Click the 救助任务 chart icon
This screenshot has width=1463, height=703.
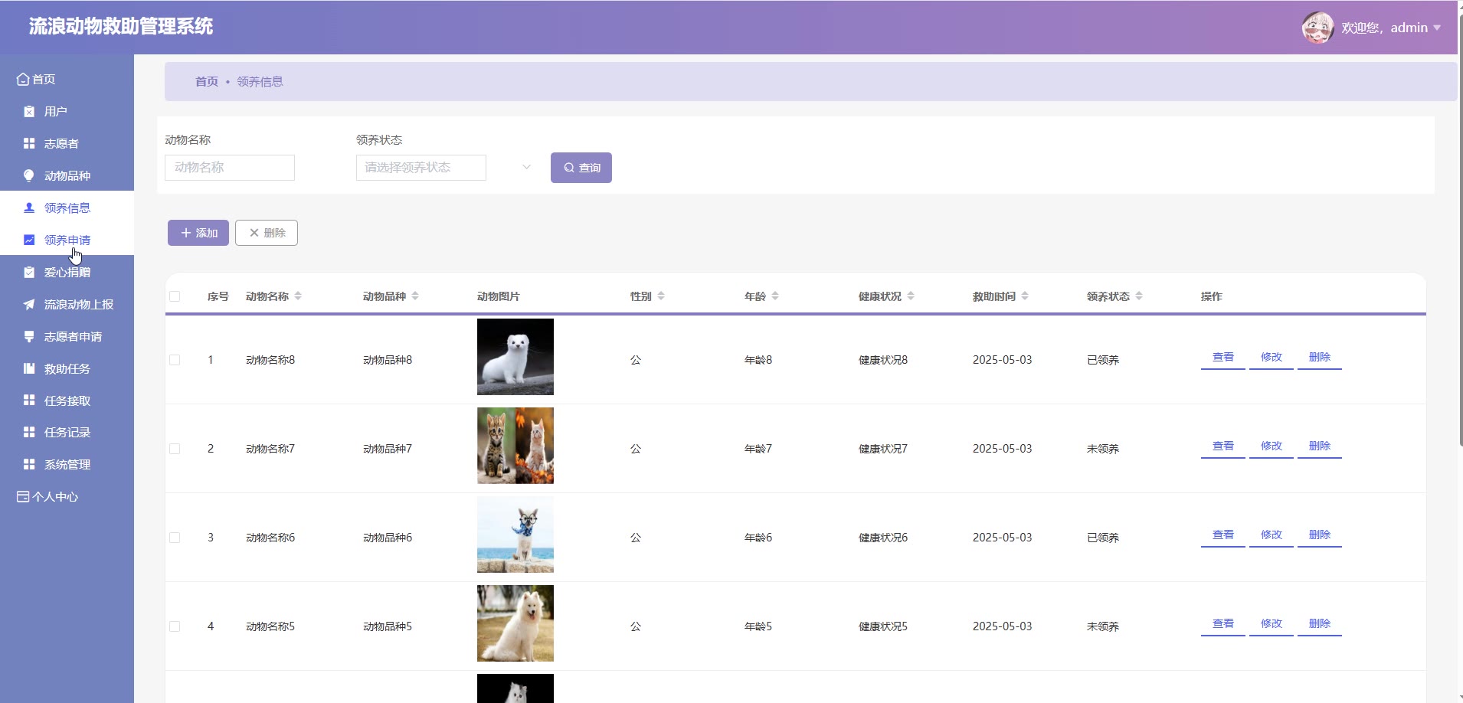pyautogui.click(x=29, y=369)
